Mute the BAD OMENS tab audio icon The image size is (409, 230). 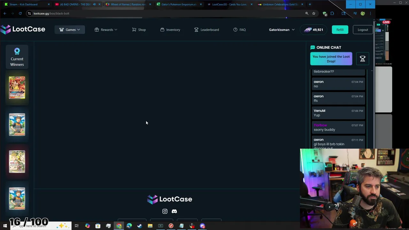pos(94,4)
